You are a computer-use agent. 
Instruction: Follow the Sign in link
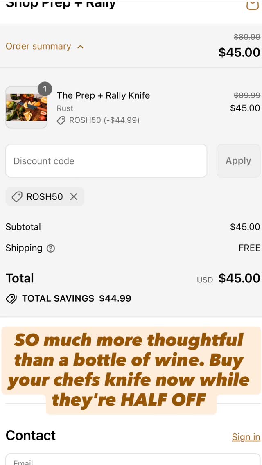point(246,437)
